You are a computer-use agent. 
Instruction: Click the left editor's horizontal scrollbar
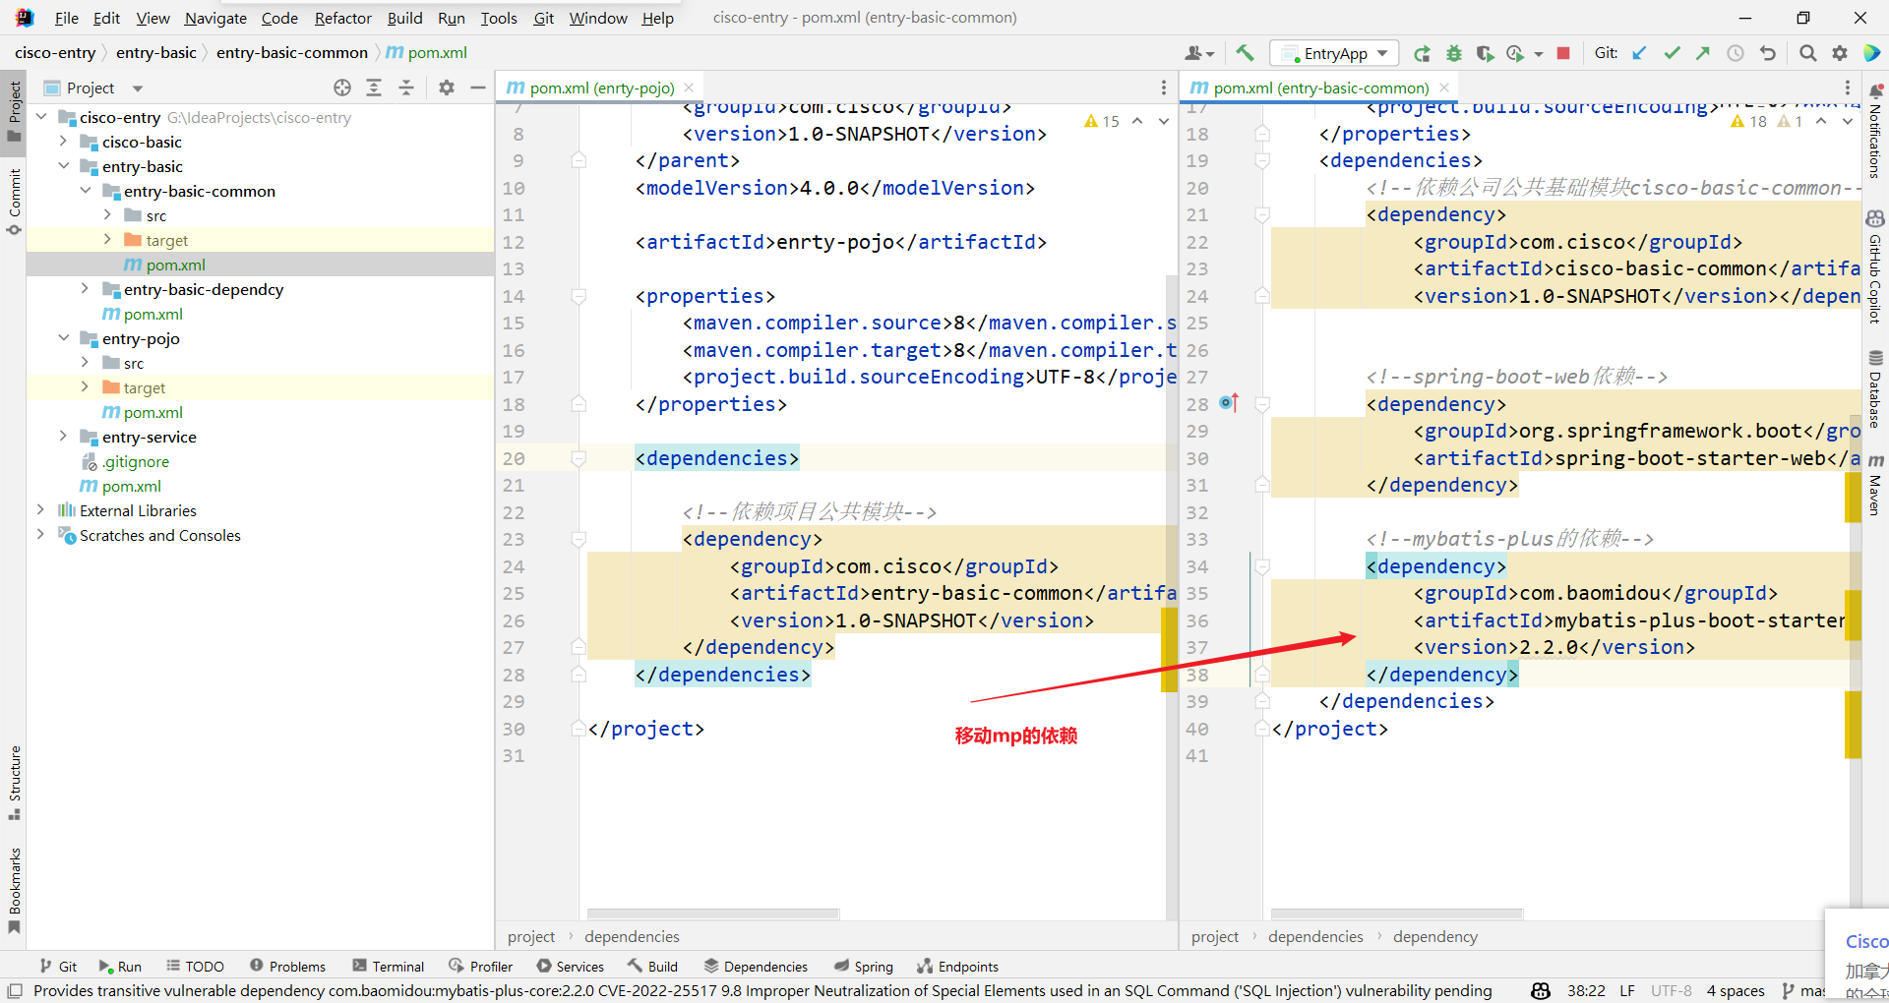coord(712,913)
